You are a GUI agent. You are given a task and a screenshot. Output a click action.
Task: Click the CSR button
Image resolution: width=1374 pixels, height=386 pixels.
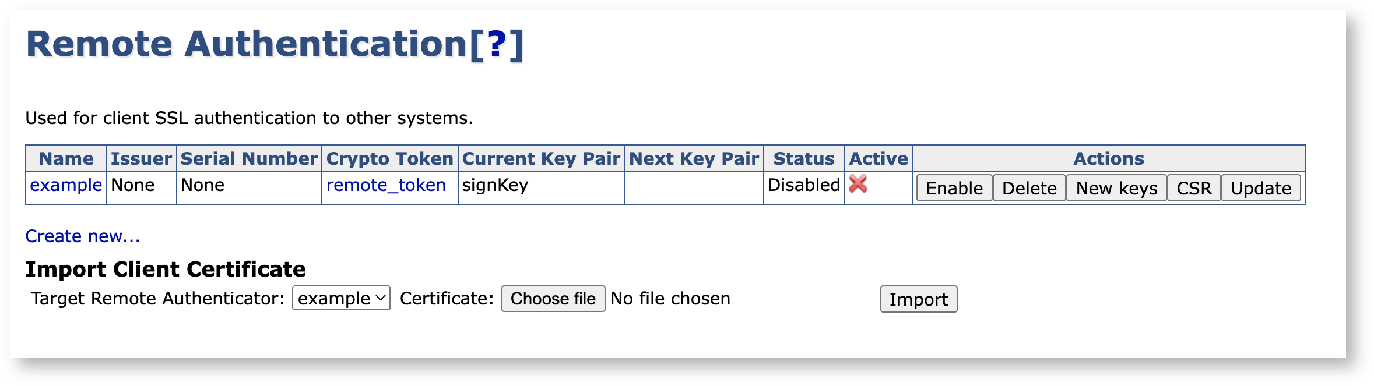pyautogui.click(x=1194, y=188)
